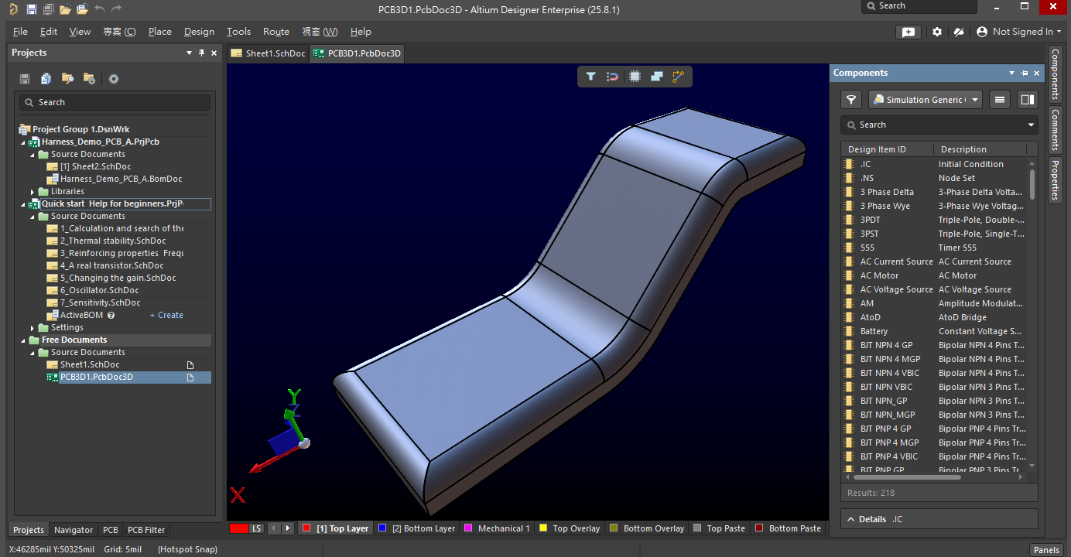Open the Projects panel settings gear
Image resolution: width=1071 pixels, height=557 pixels.
114,79
